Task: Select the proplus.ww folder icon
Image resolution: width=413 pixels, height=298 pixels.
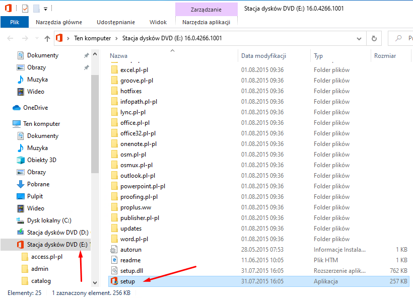Action: coord(114,207)
